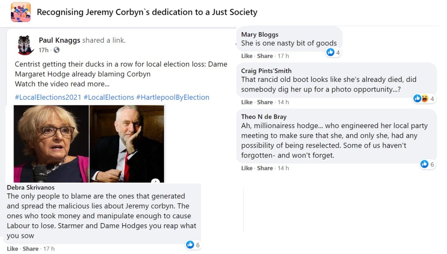
Task: Share Debra Skrivanos' comment
Action: coord(31,249)
